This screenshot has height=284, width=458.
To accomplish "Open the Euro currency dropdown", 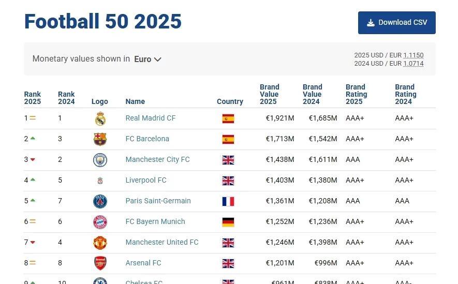I will [x=148, y=59].
